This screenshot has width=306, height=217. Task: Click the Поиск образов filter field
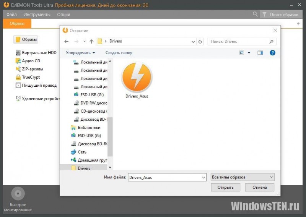click(281, 15)
